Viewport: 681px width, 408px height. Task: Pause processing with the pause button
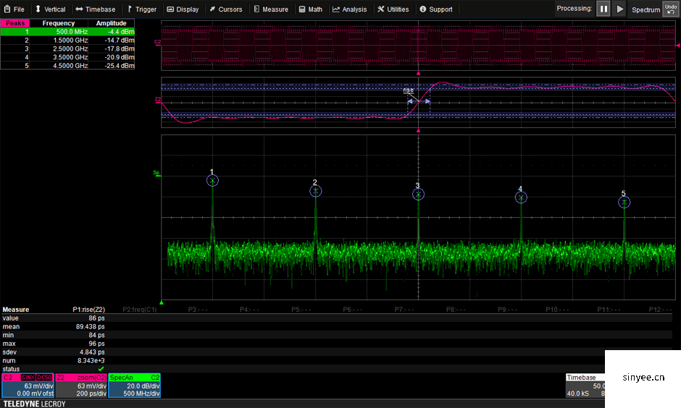(x=603, y=9)
